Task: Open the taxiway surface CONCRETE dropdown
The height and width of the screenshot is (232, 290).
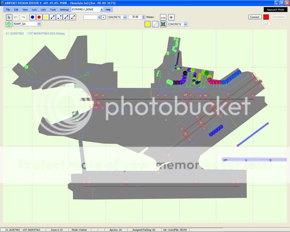Action: (125, 17)
